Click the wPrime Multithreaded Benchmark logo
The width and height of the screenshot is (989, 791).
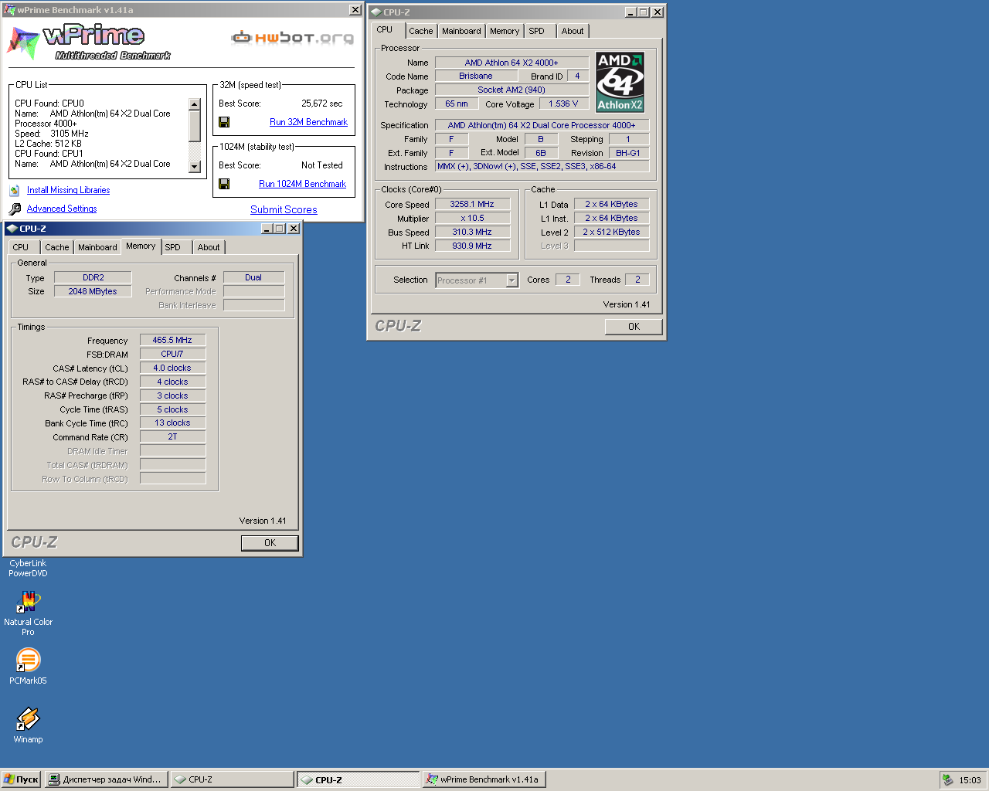(x=89, y=42)
